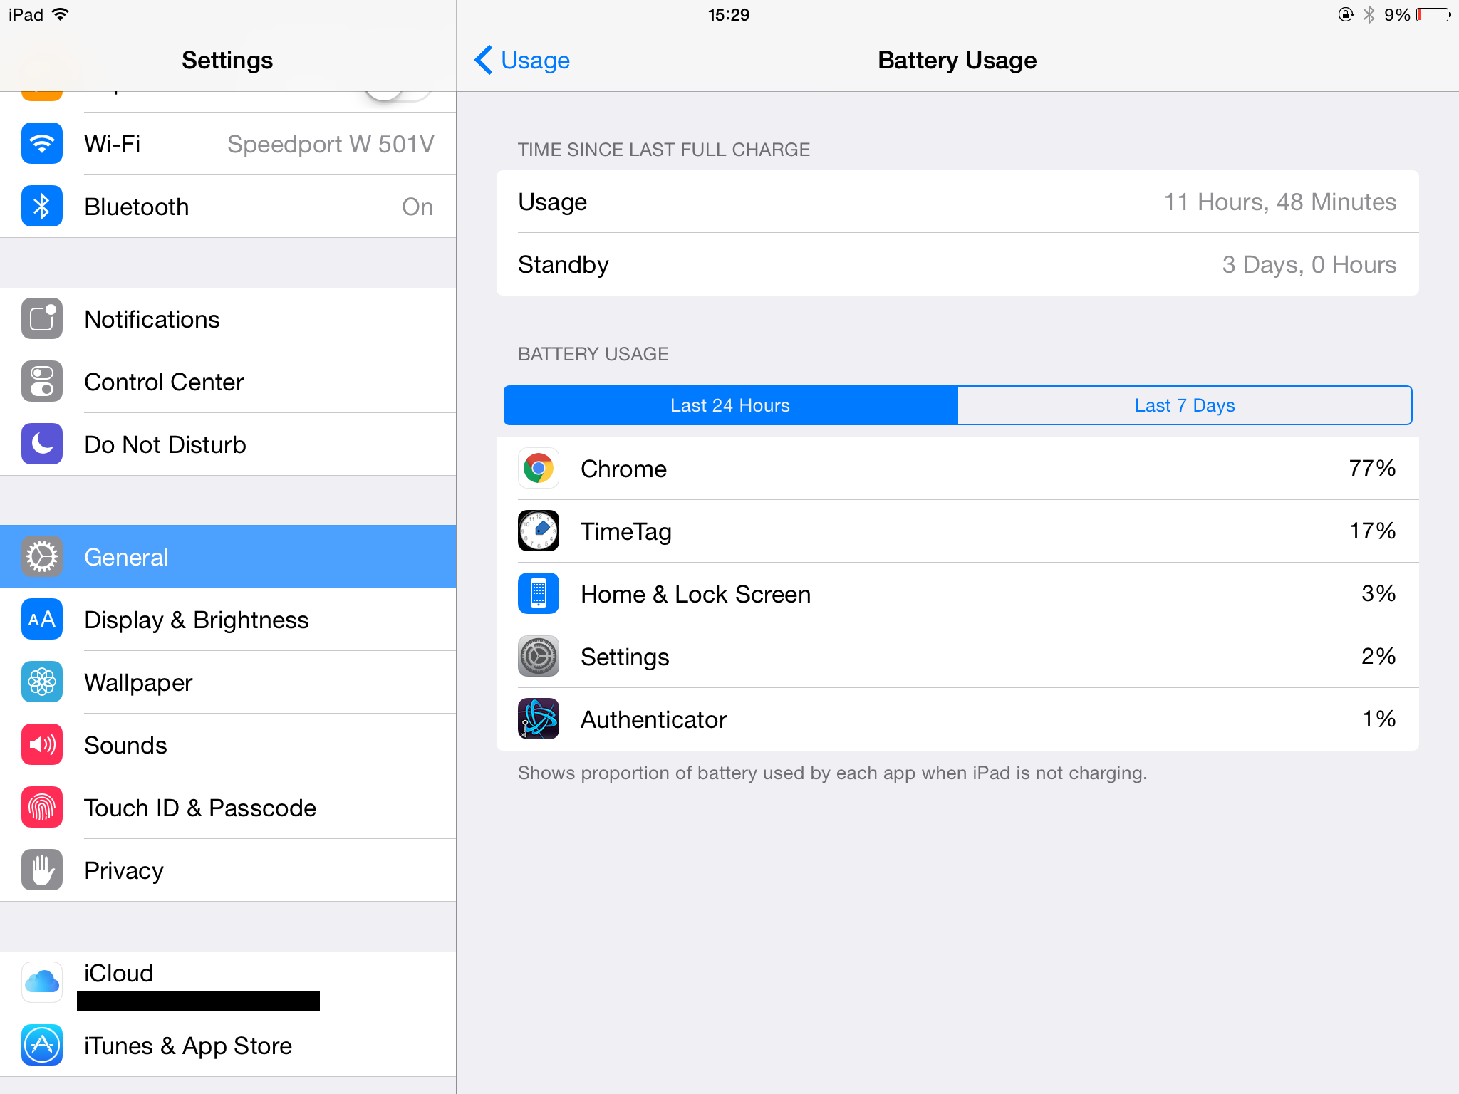Open the Notifications settings row
The image size is (1459, 1094).
[228, 319]
